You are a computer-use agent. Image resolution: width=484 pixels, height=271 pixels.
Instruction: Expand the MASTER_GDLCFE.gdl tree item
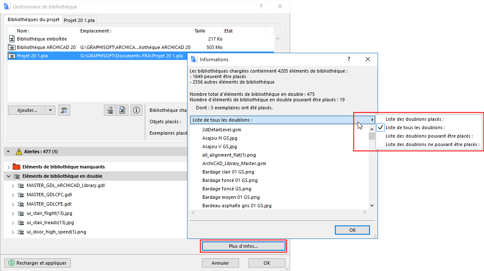[x=13, y=204]
